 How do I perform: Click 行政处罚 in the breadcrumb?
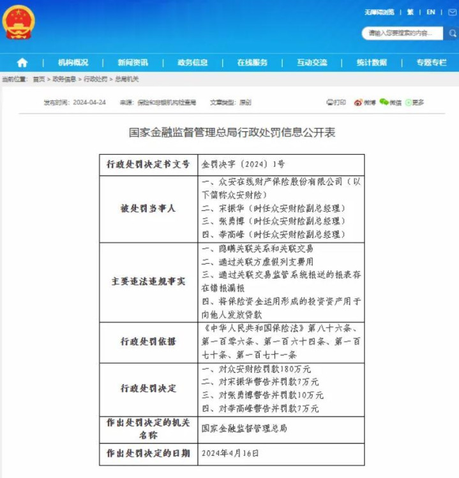coord(95,79)
